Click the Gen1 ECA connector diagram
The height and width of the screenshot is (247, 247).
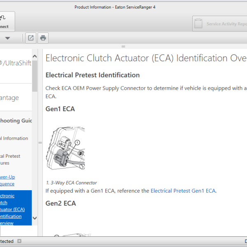pyautogui.click(x=65, y=148)
